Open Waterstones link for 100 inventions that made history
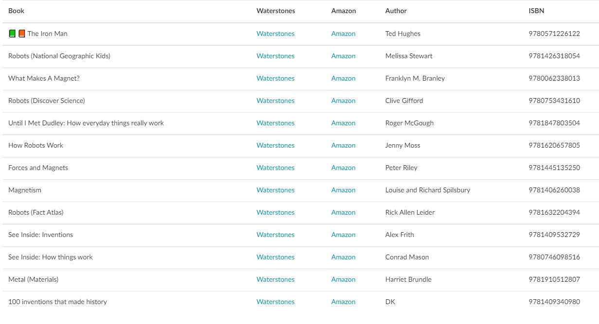 pos(275,302)
